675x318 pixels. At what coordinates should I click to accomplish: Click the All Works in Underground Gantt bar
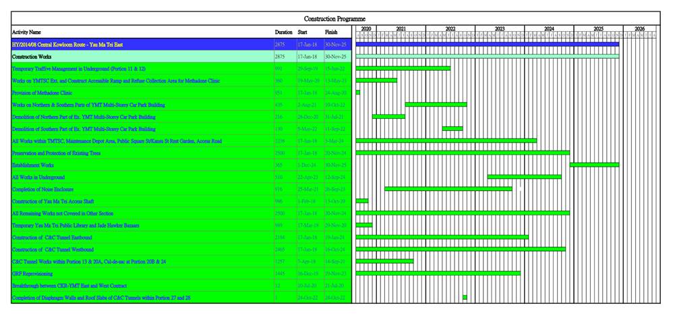(x=524, y=177)
